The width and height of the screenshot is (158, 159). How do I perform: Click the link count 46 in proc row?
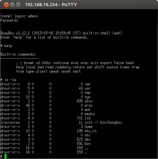pos(28,105)
